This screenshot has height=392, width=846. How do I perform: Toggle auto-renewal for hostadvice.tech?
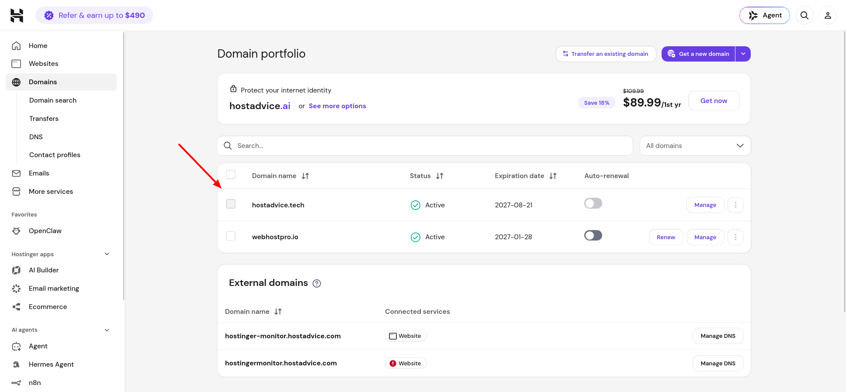pyautogui.click(x=593, y=203)
